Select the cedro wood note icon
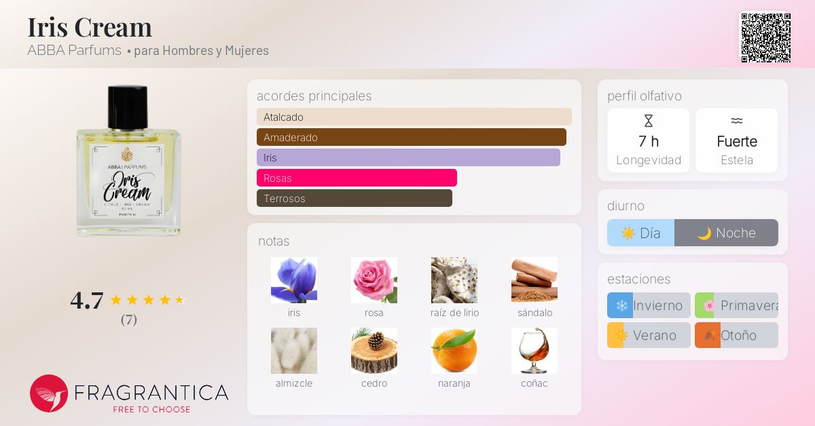The width and height of the screenshot is (815, 426). pyautogui.click(x=374, y=351)
